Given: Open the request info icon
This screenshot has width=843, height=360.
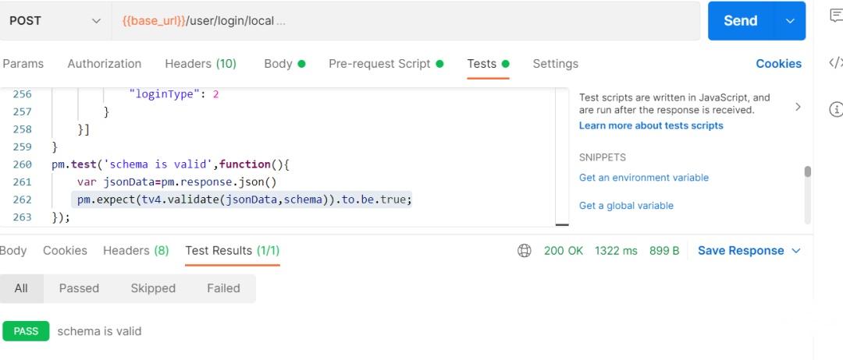Looking at the screenshot, I should tap(836, 109).
